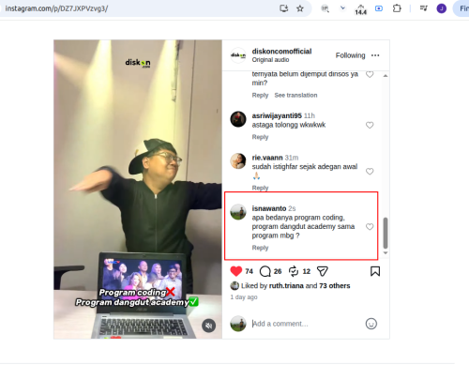This screenshot has width=469, height=380.
Task: Share post with paper plane icon
Action: coord(323,271)
